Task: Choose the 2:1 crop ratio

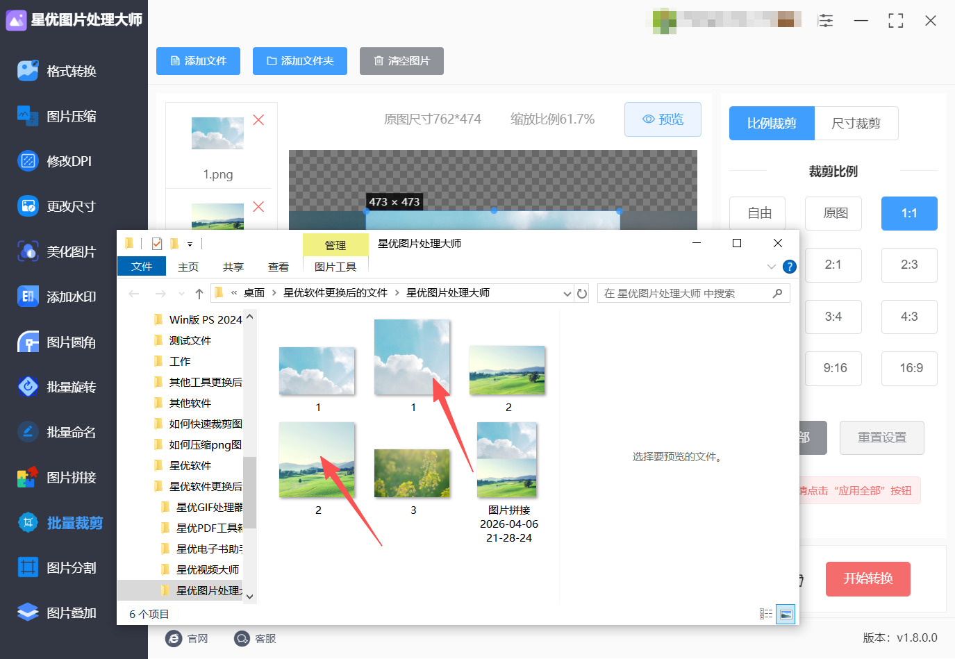Action: [833, 265]
